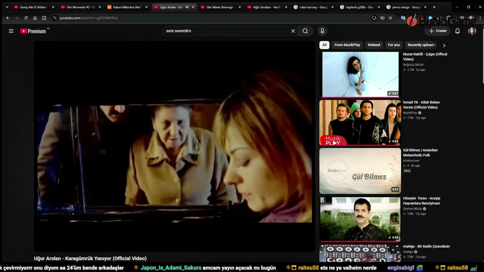This screenshot has width=484, height=272.
Task: Open İsmail YK - Allah Belanı Versin title
Action: pyautogui.click(x=421, y=105)
